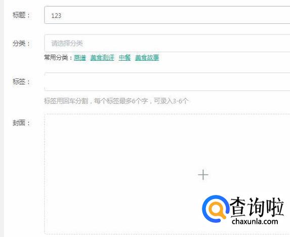Screen dimensions: 290x237
Task: Select the 菜谱 common category link
Action: pos(80,58)
